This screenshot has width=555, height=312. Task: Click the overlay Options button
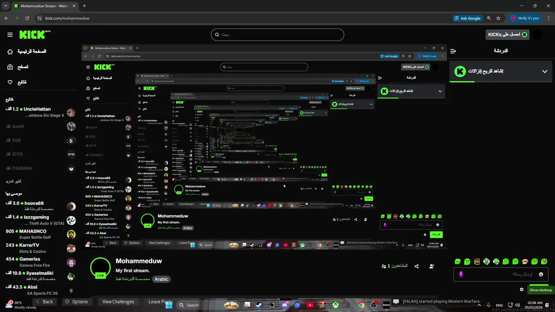pyautogui.click(x=76, y=302)
